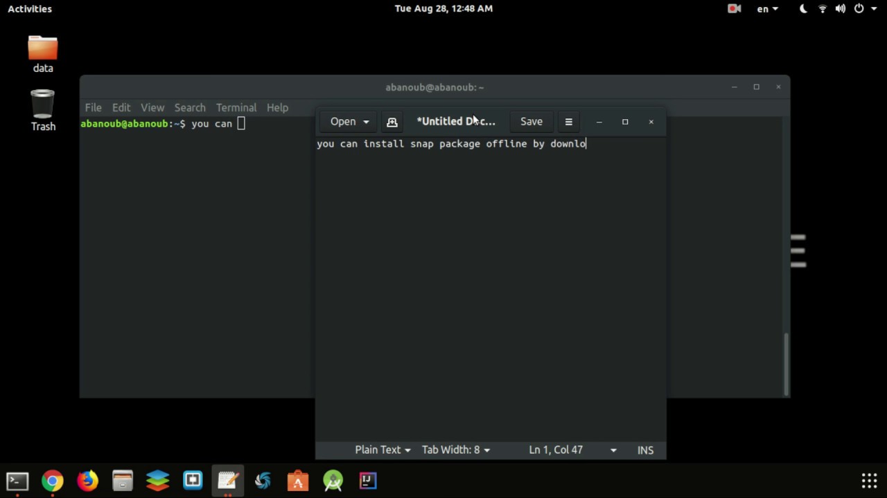Image resolution: width=887 pixels, height=498 pixels.
Task: Click the volume speaker icon
Action: [x=841, y=9]
